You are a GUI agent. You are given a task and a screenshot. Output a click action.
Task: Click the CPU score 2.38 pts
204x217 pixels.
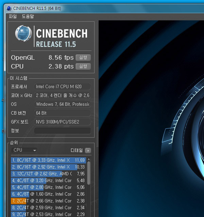tap(61, 66)
